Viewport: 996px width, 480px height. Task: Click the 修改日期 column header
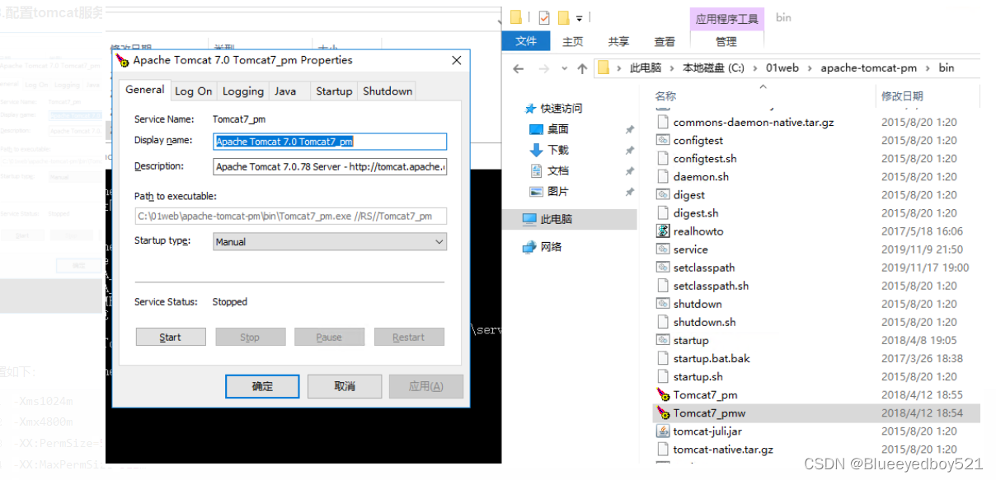click(x=903, y=96)
